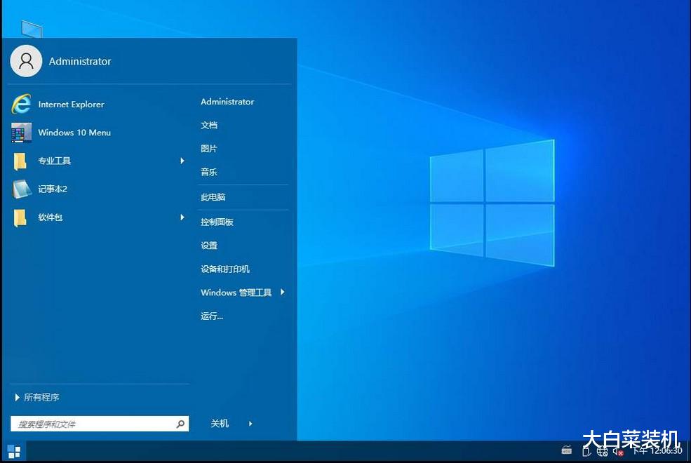Open 运行... dialog entry
Image resolution: width=691 pixels, height=463 pixels.
[210, 316]
